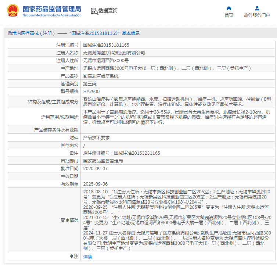The height and width of the screenshot is (265, 277).
Task: Open the 数据查询 data query link
Action: point(108,11)
